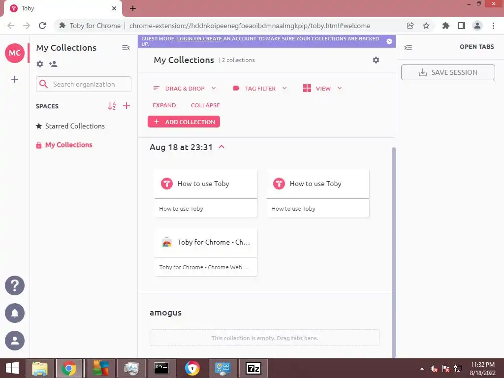Toggle Chrome side panel icon
504x378 pixels.
coord(462,26)
